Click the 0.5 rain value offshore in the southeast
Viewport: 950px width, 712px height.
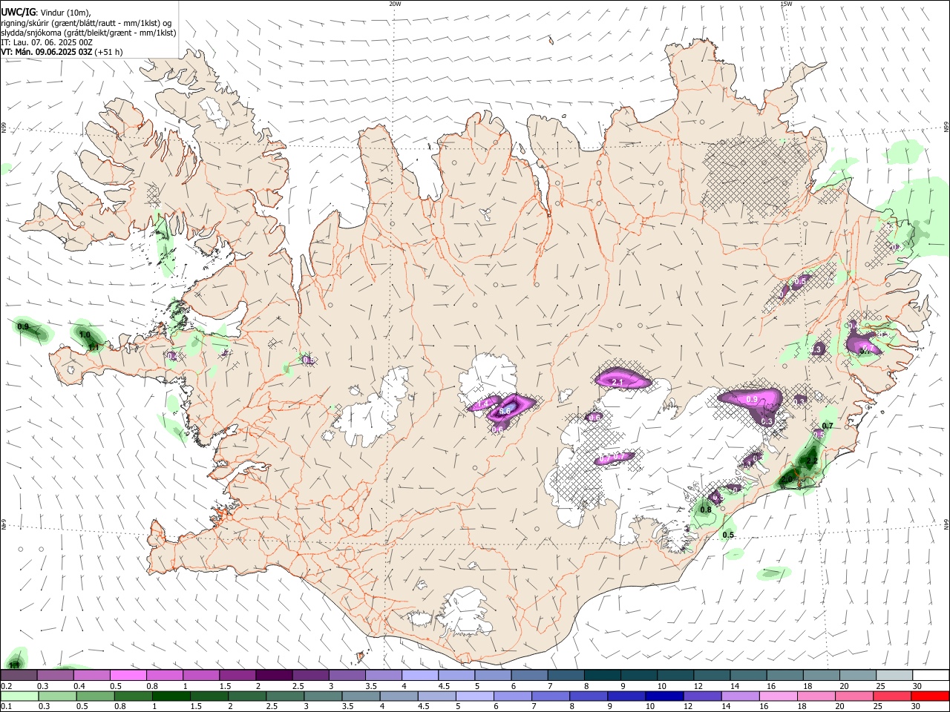tap(729, 535)
